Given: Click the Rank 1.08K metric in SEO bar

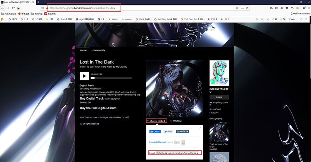Looking at the screenshot, I should pos(65,19).
